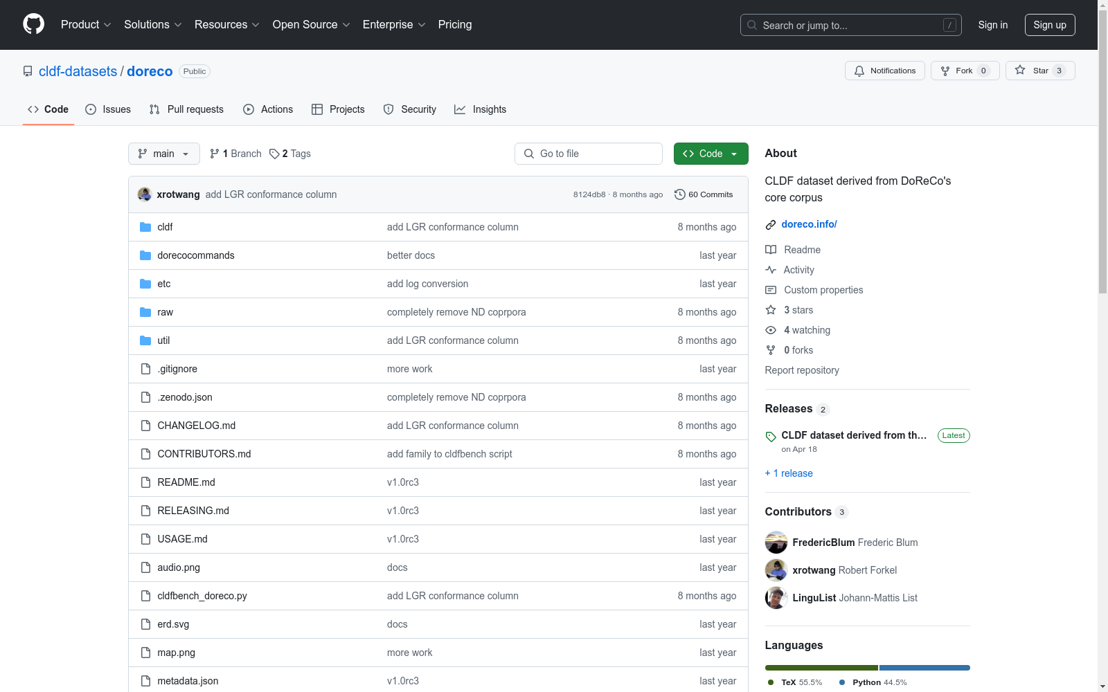Screen dimensions: 1108x692
Task: Click commit hash 8124db8
Action: [589, 194]
